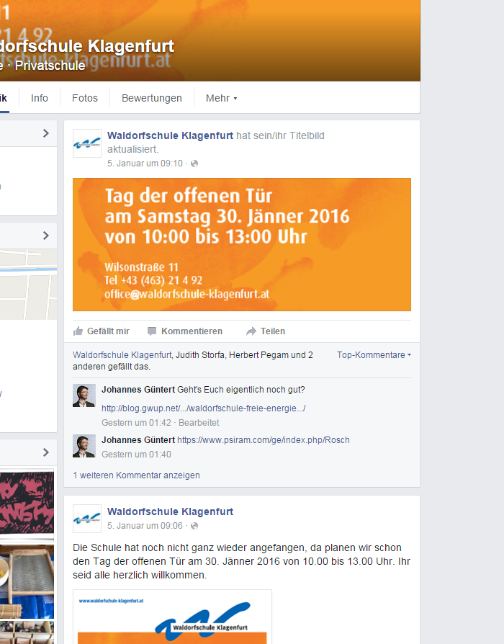Expand photos section chevron in sidebar
The image size is (504, 644).
(x=45, y=452)
